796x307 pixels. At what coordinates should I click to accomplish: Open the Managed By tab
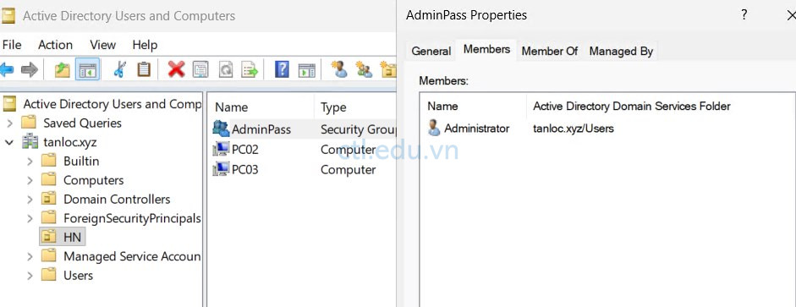click(621, 52)
